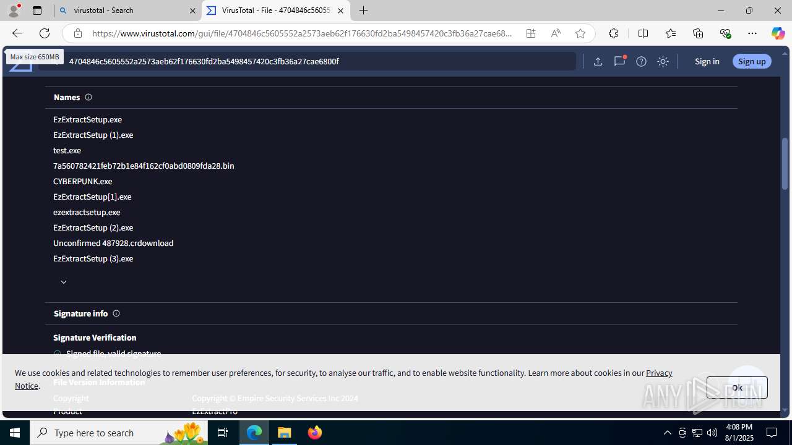Image resolution: width=792 pixels, height=445 pixels.
Task: Select the 7a560782421feb72...bin name
Action: click(144, 166)
